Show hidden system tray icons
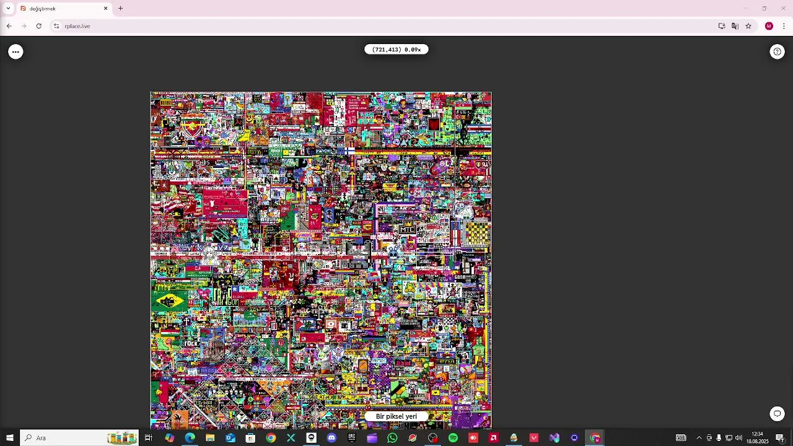793x446 pixels. [x=699, y=438]
